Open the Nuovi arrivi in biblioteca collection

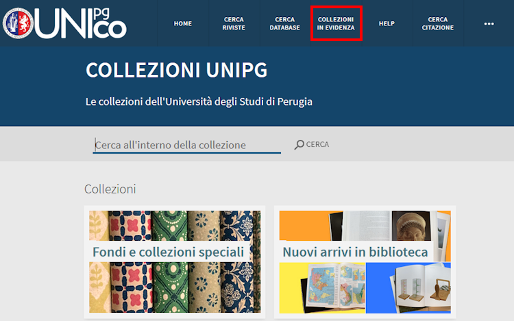pos(365,261)
